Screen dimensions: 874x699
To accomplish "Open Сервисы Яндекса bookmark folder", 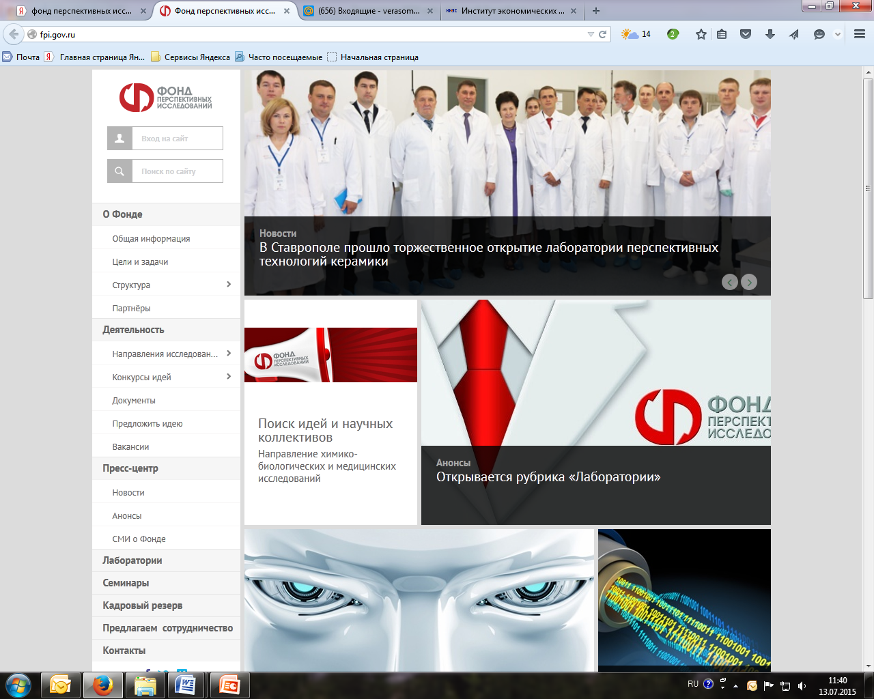I will [191, 57].
